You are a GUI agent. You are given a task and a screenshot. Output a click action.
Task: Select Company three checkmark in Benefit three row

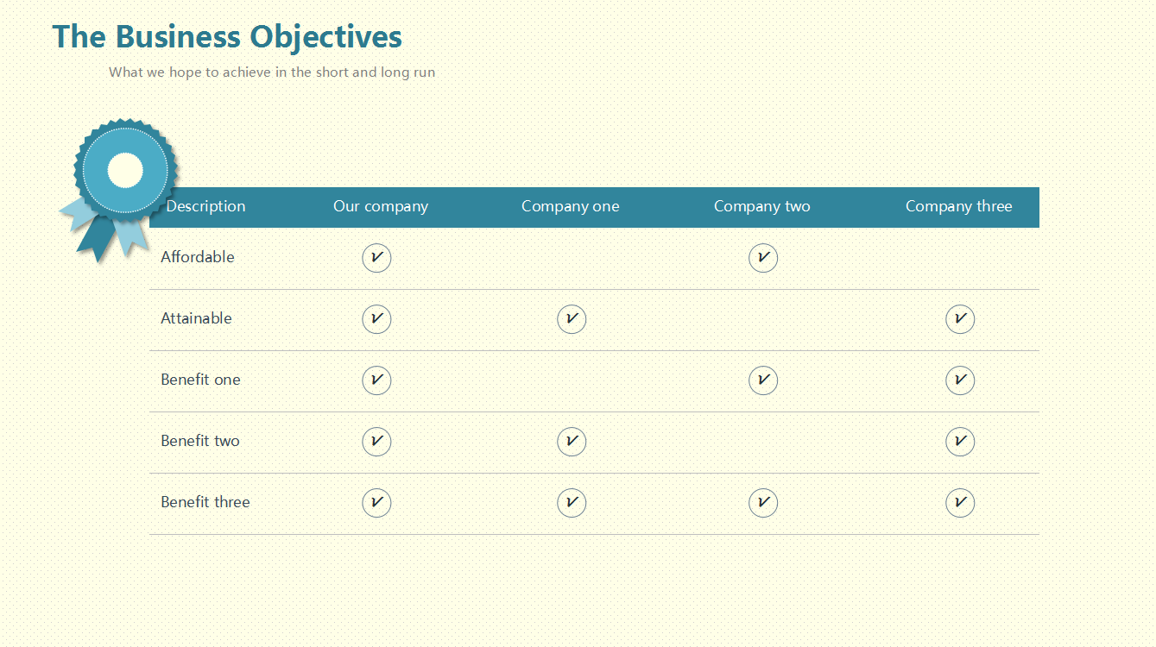(x=960, y=503)
